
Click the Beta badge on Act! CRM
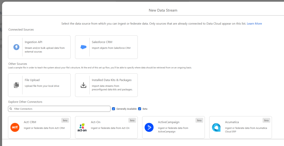[x=65, y=120]
